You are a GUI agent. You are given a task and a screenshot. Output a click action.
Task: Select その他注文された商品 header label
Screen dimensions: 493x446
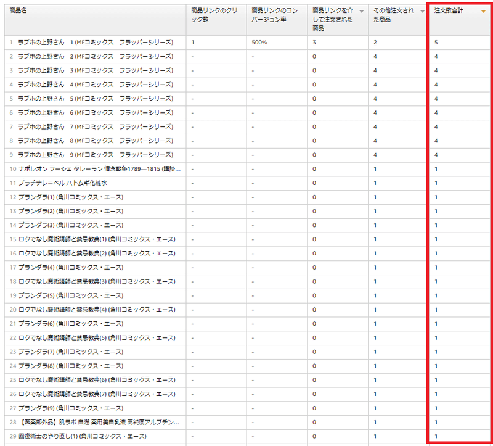click(x=393, y=15)
